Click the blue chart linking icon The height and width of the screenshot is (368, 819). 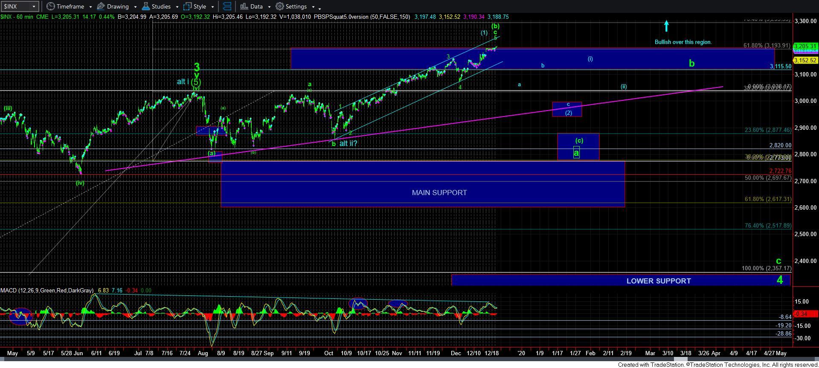[x=227, y=6]
